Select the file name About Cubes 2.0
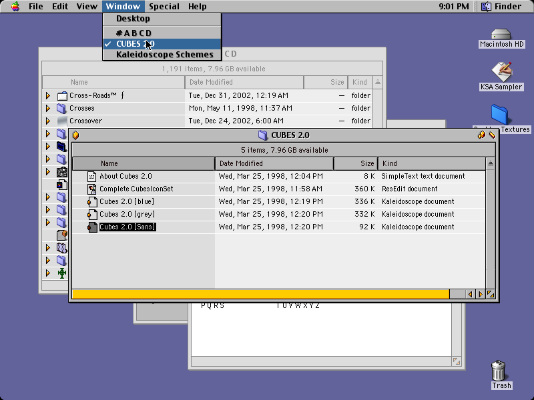 125,176
